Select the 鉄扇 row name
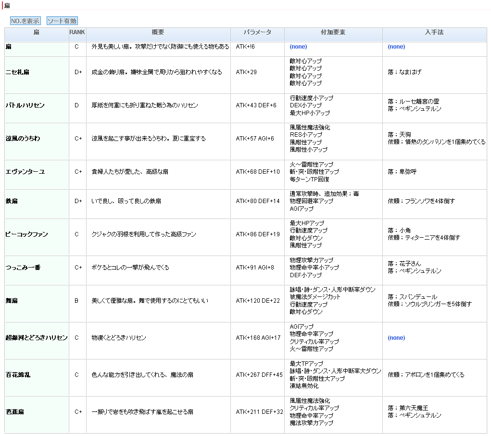Screen dimensions: 491x436 coord(12,201)
